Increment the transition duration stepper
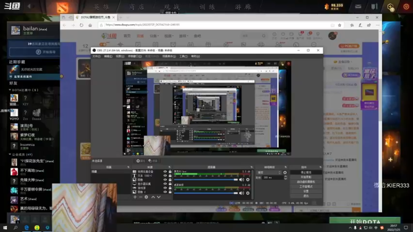413x232 pixels. (x=285, y=176)
